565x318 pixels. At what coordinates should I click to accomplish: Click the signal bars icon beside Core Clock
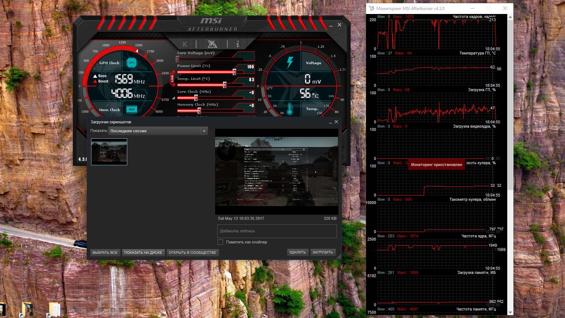click(x=174, y=98)
